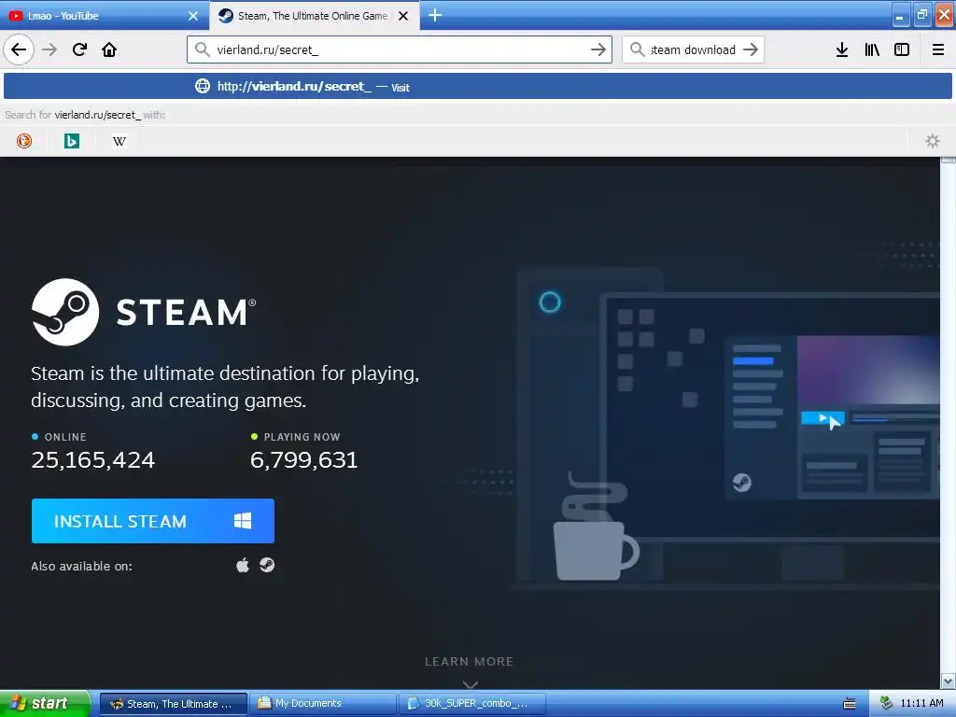Open the library bookmarks icon

coord(872,49)
